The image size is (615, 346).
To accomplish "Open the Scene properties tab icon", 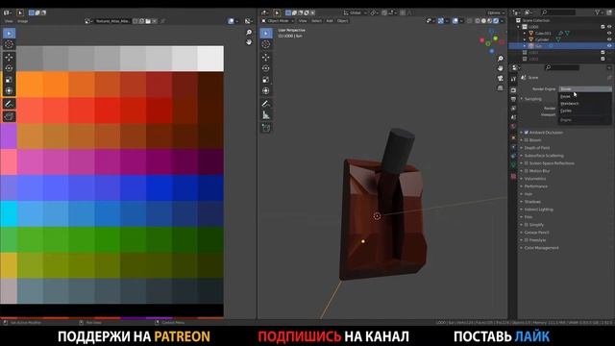I will [x=513, y=117].
